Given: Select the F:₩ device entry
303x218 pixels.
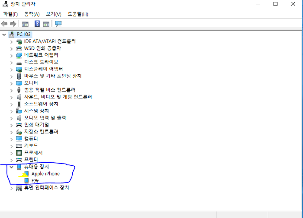Looking at the screenshot, I should click(35, 181).
